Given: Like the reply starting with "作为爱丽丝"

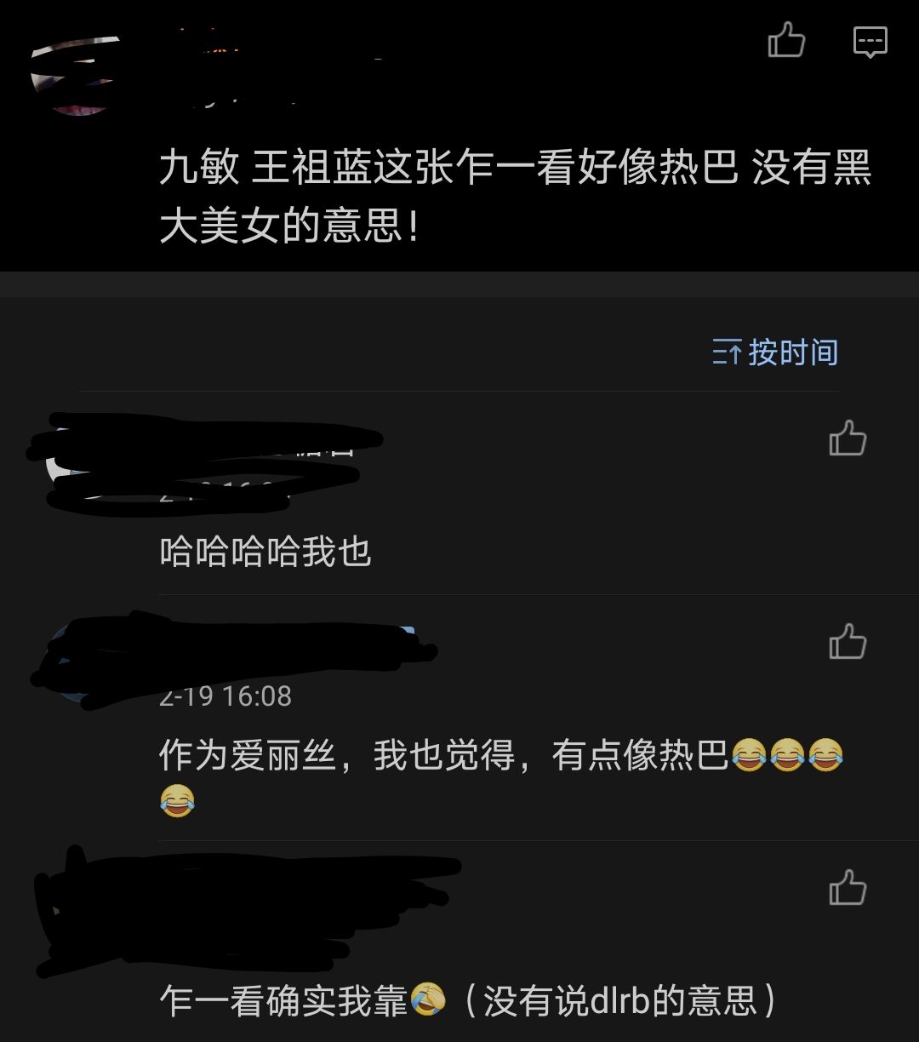Looking at the screenshot, I should click(848, 642).
